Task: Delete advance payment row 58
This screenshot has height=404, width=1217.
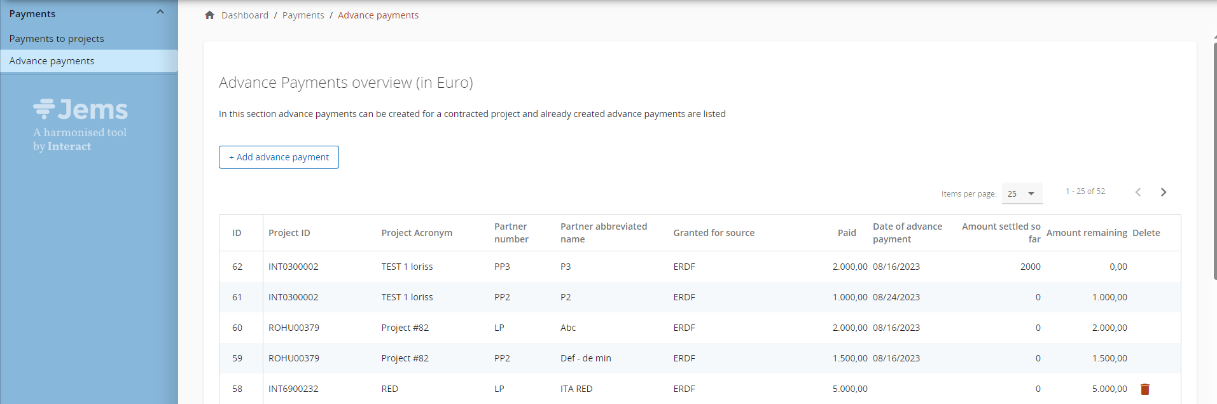Action: tap(1144, 389)
